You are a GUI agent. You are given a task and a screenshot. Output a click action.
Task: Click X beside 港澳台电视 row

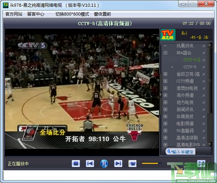[204, 88]
